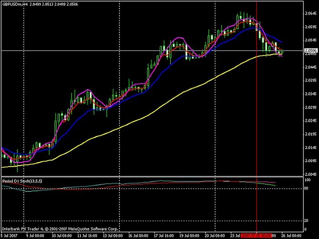The height and width of the screenshot is (239, 319).
Task: Click the 2.0295 price axis label
Action: point(311,108)
